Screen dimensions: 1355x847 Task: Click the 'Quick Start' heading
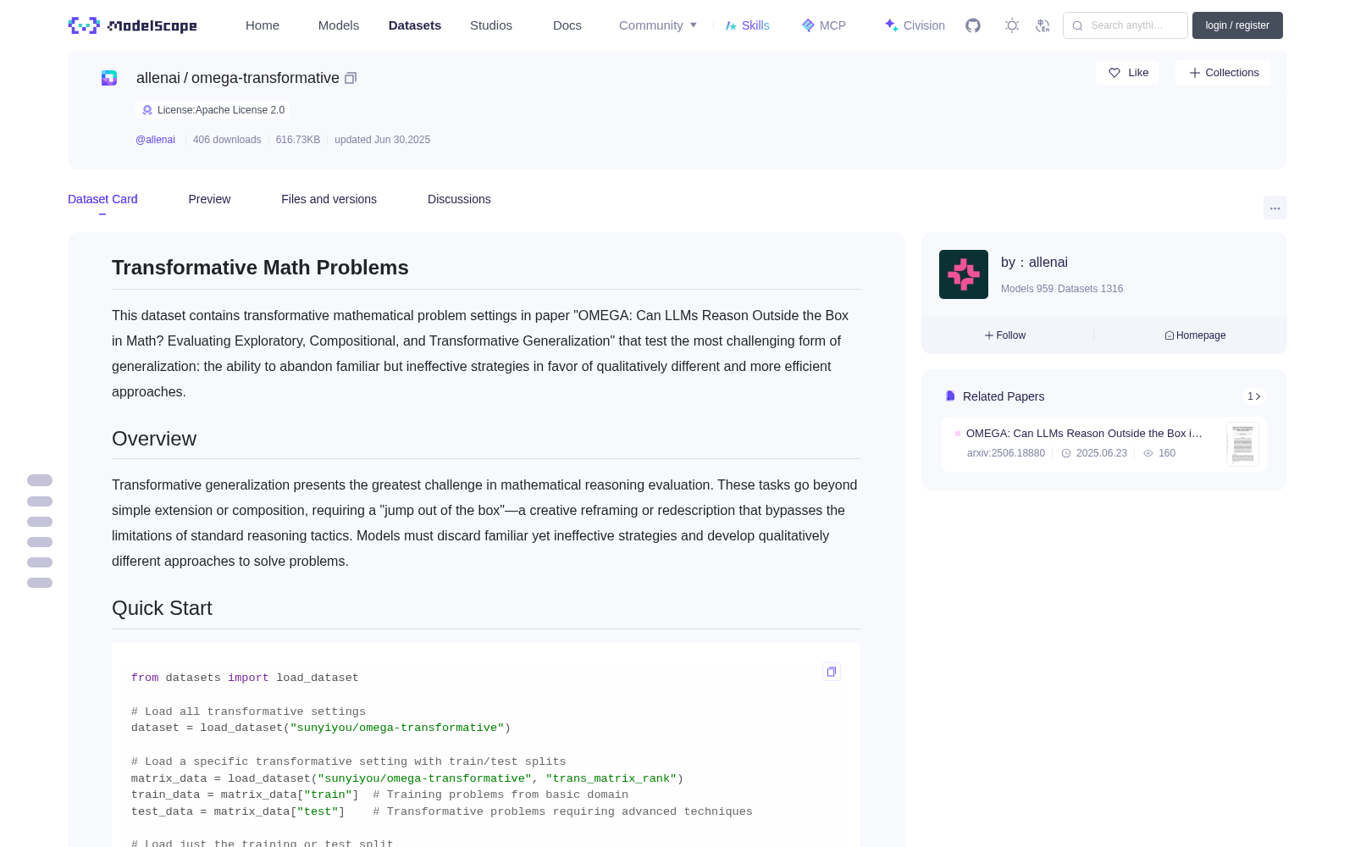(x=162, y=608)
